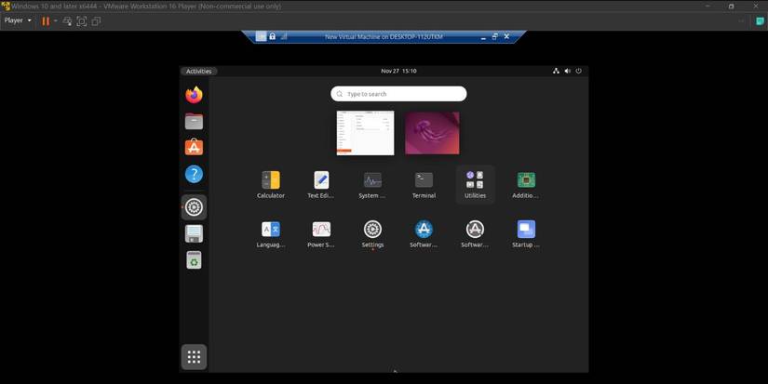The image size is (768, 384).
Task: Open the floppy disk drive in the dock
Action: coord(194,233)
